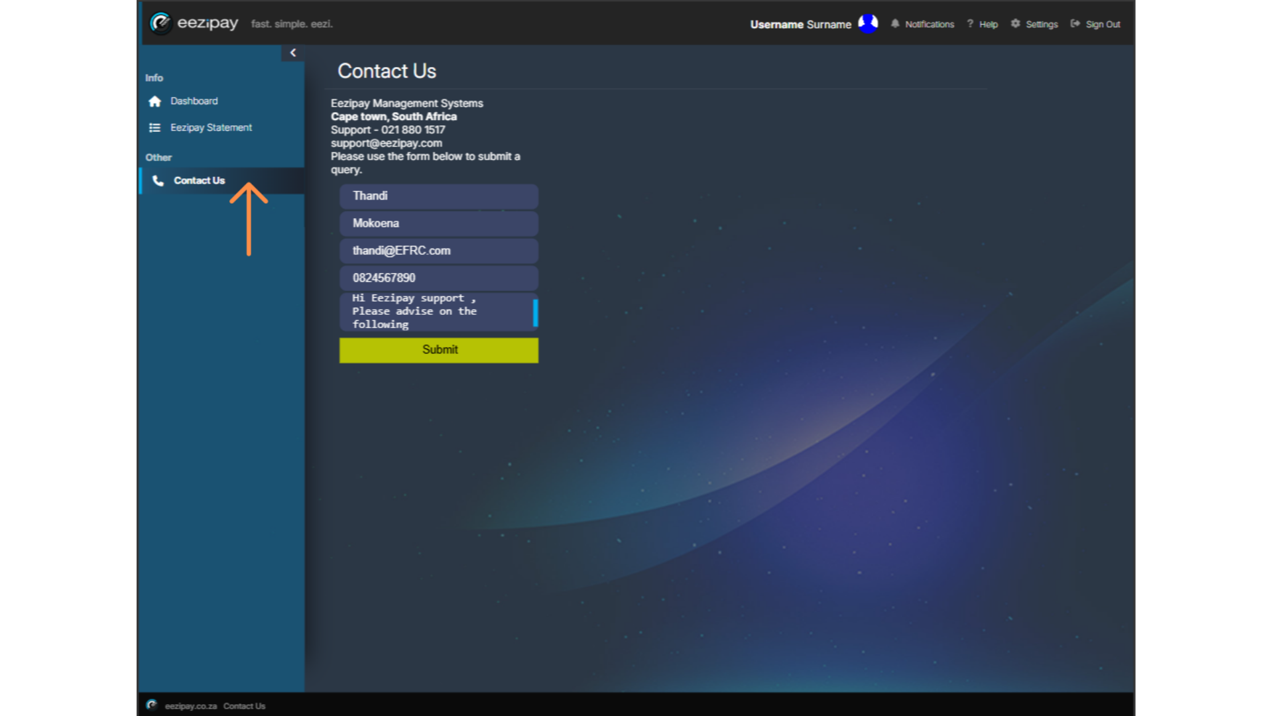Click the Username Surname label

click(800, 25)
